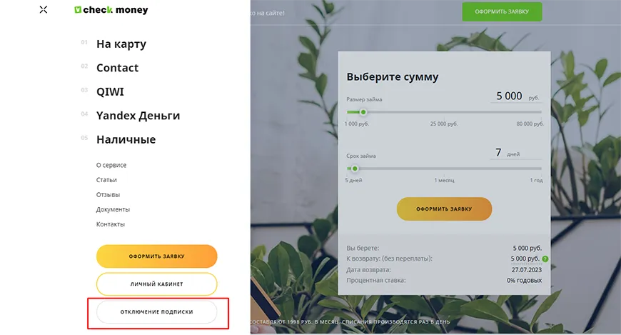
Task: Click the green Оформить заявку header button
Action: (x=501, y=12)
